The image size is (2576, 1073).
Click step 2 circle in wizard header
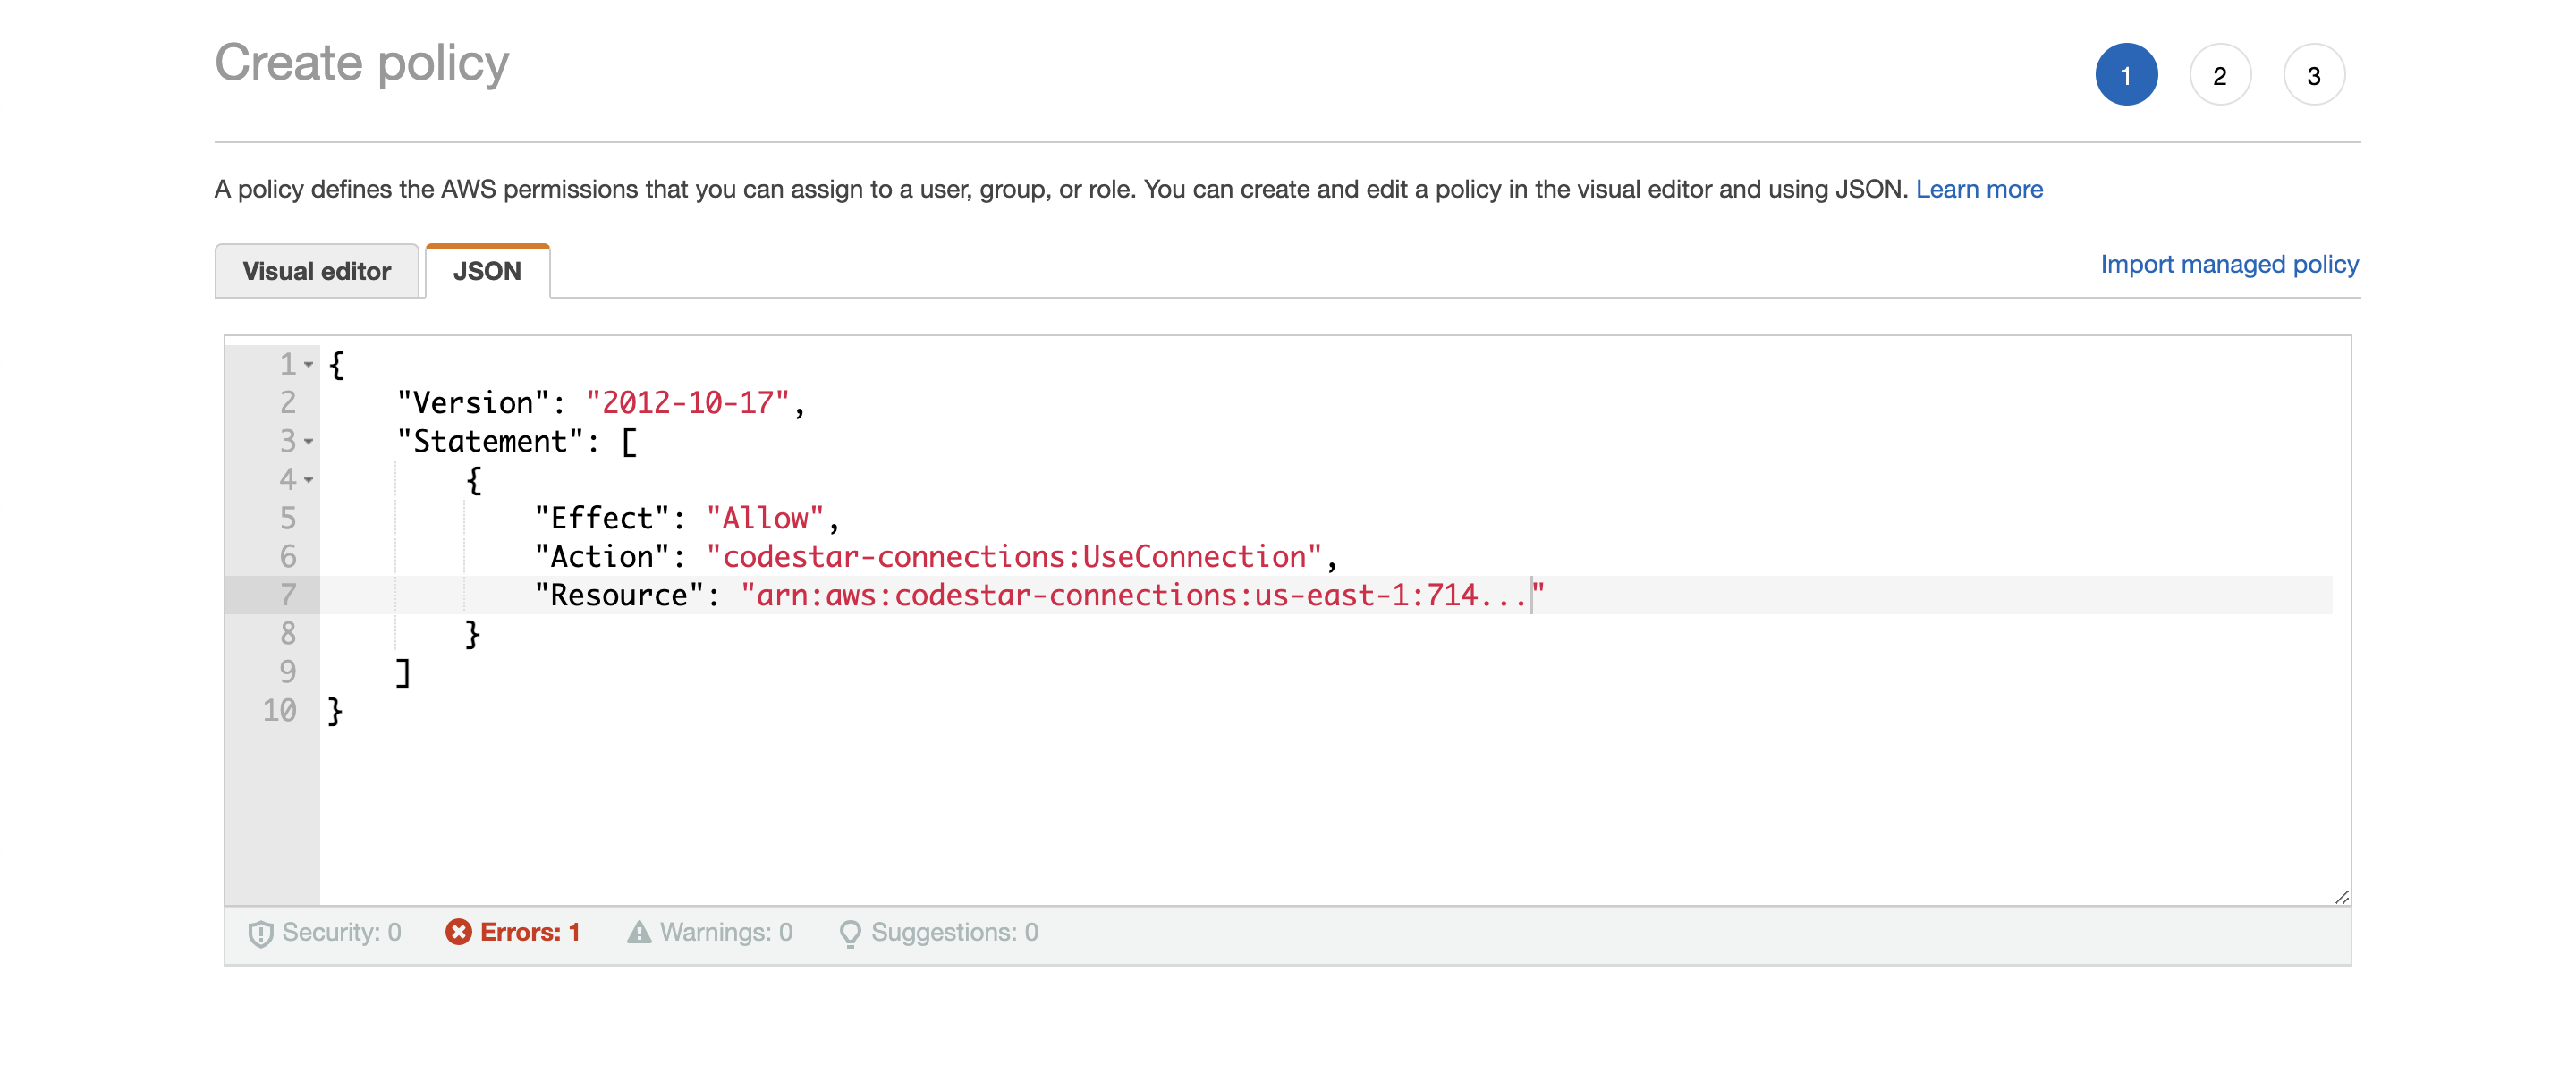pos(2219,74)
